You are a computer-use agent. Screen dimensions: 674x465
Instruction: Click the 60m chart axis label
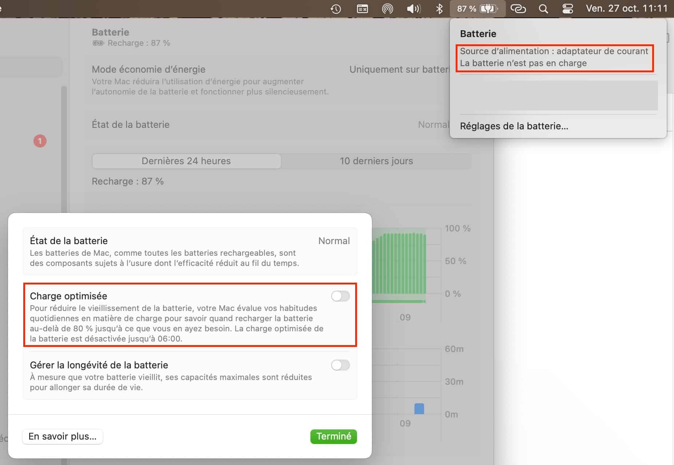(x=454, y=349)
